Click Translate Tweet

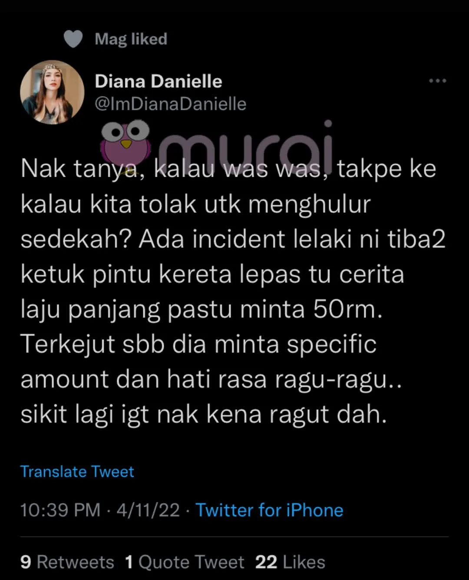[77, 471]
